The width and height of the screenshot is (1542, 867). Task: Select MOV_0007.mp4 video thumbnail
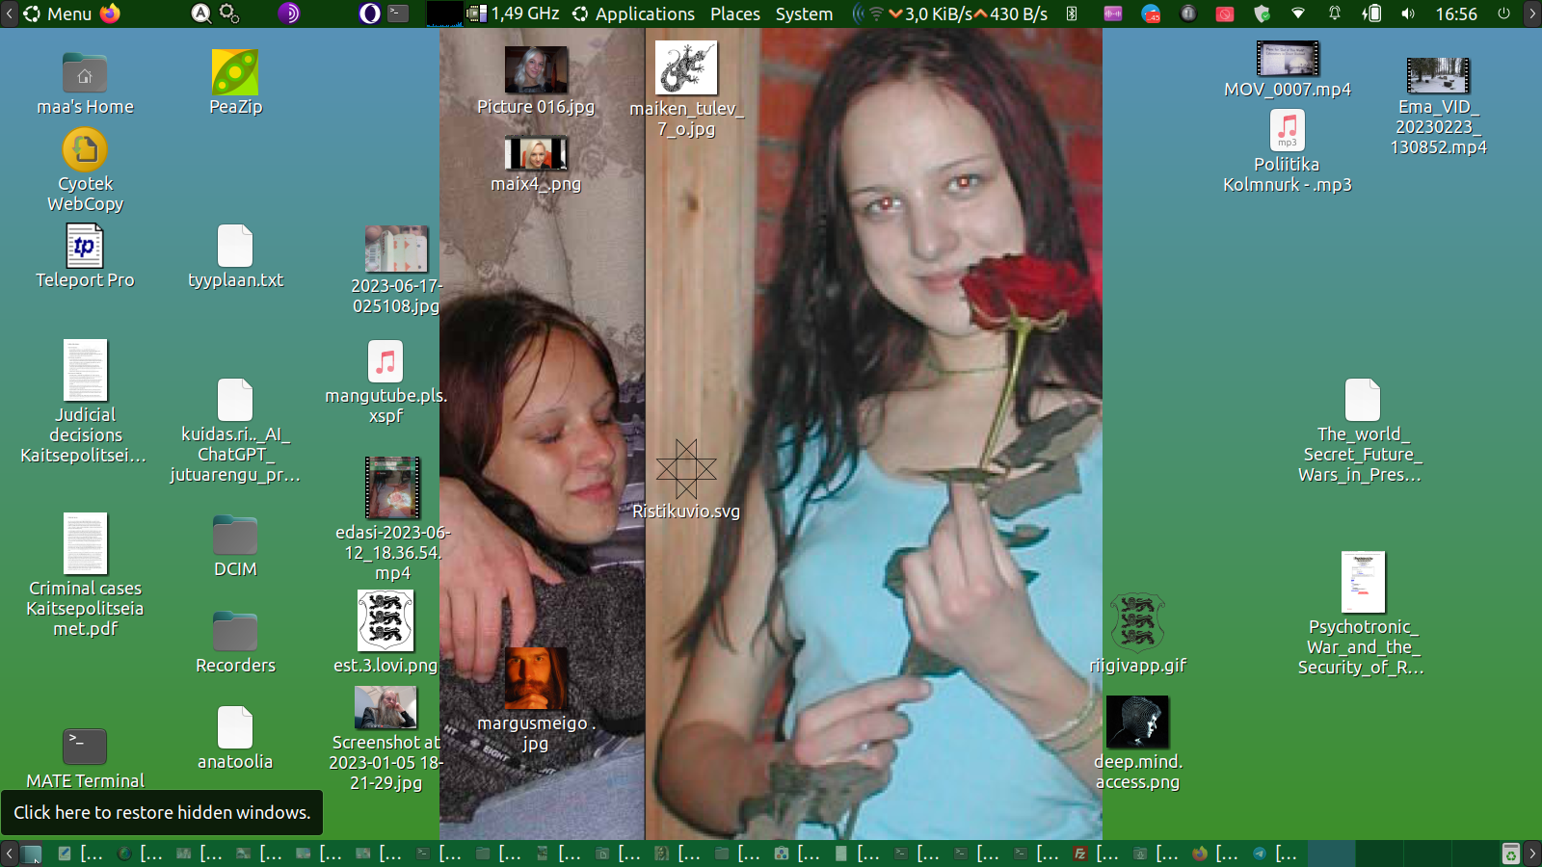1288,59
